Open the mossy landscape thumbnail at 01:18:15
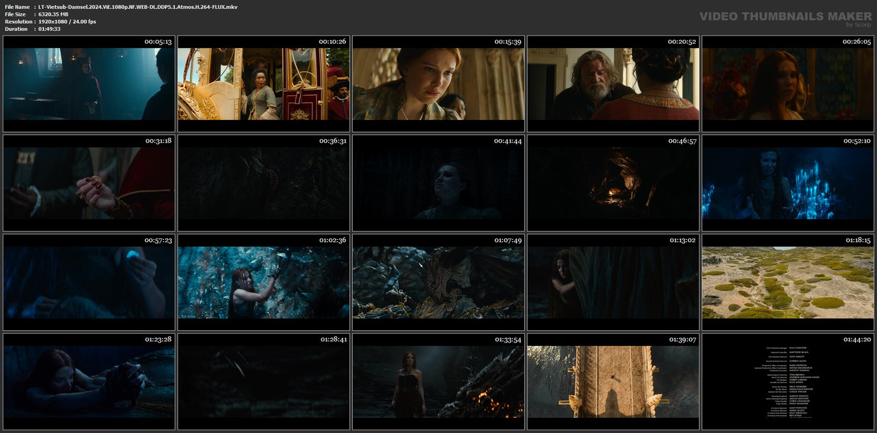 [x=788, y=282]
